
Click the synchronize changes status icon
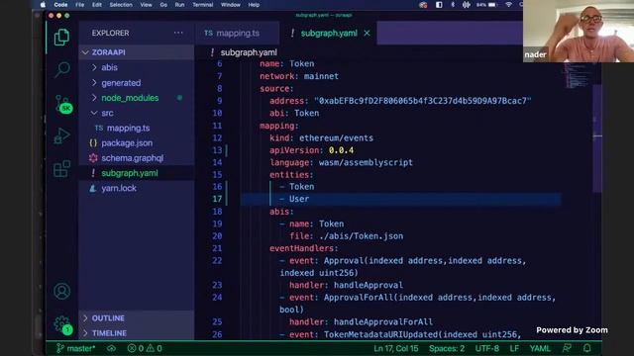click(112, 348)
